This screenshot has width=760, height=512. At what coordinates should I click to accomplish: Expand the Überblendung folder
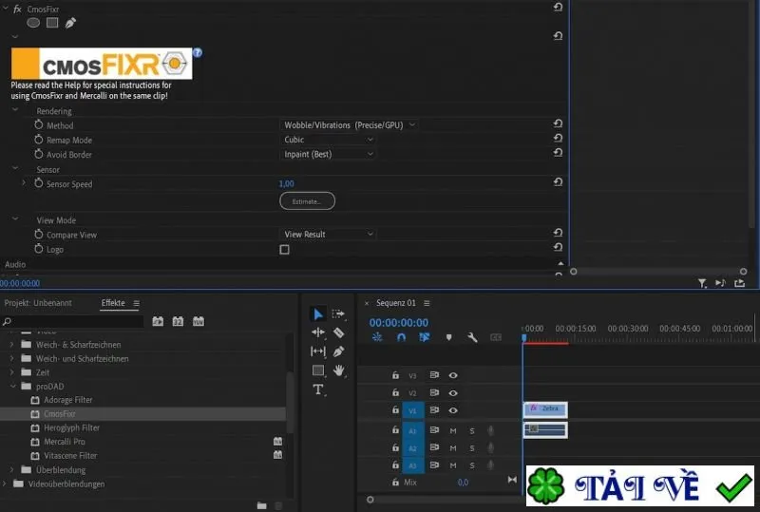(12, 470)
